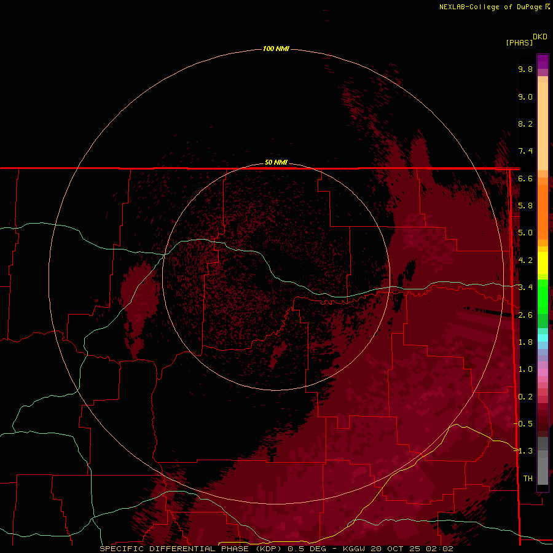
Task: Pick the 5.0 value on color scale
Action: click(525, 233)
